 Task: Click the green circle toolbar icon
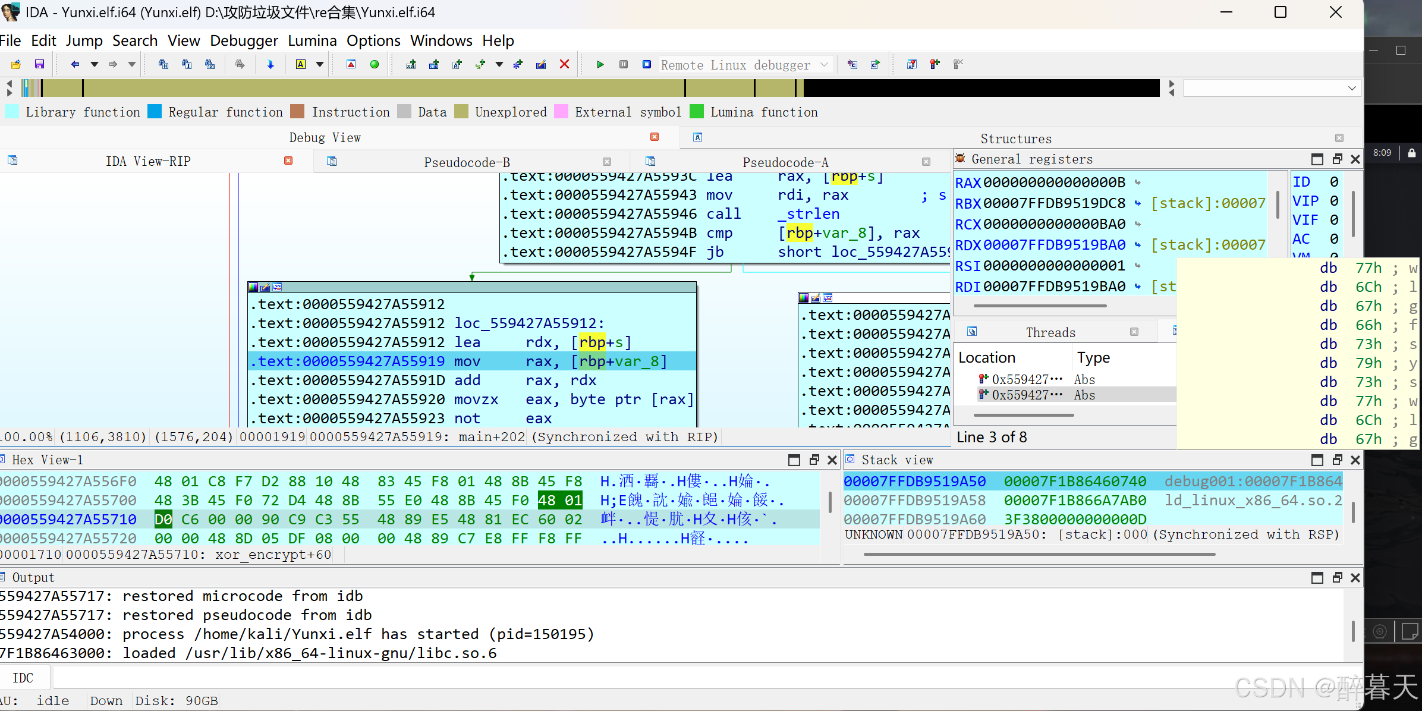pos(374,64)
